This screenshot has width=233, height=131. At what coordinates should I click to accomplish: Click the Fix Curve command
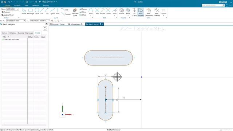[x=134, y=12]
